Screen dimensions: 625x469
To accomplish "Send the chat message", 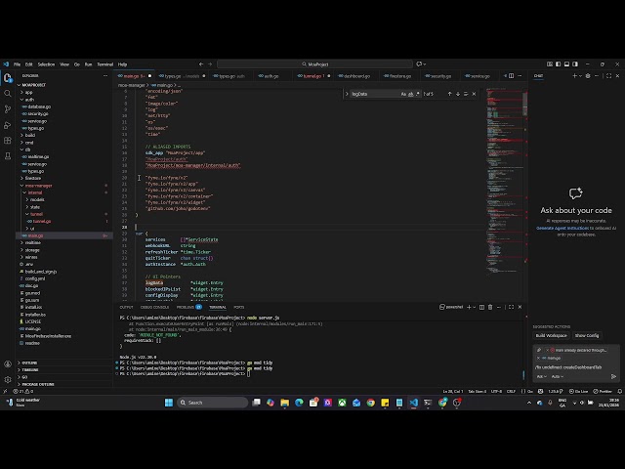I will (613, 376).
